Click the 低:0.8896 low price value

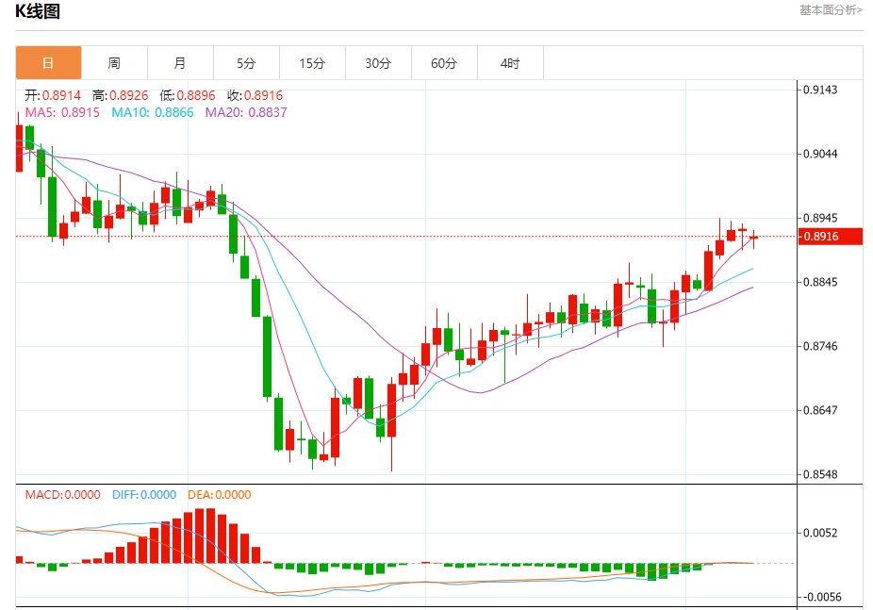coord(188,95)
